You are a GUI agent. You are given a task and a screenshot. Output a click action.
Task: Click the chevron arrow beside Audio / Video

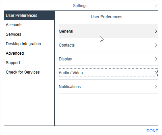[156, 73]
